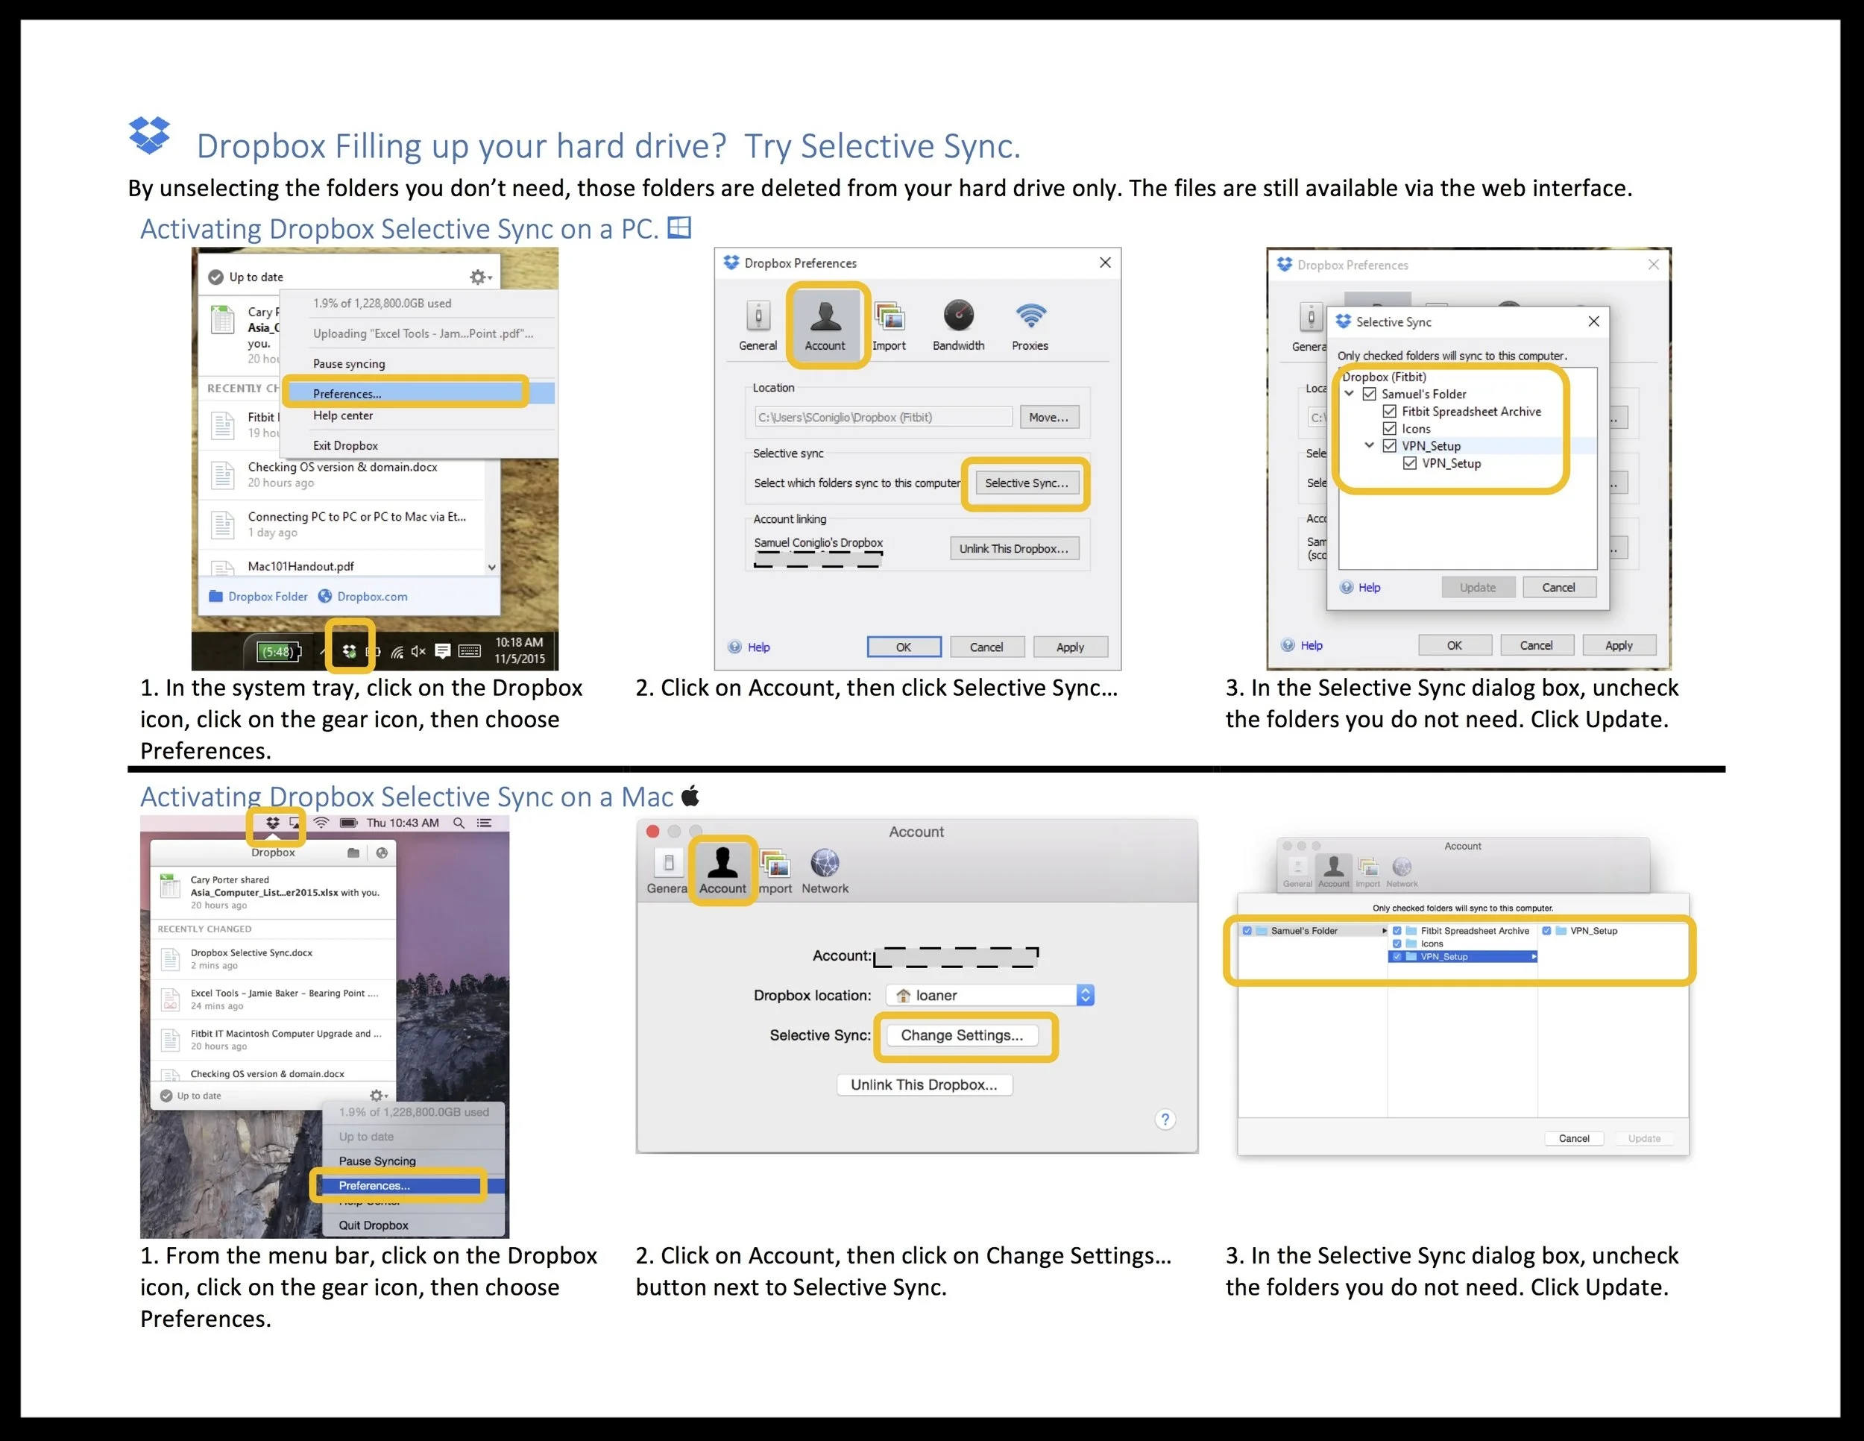
Task: Click the Wi-Fi icon in the Mac menu bar
Action: 321,823
